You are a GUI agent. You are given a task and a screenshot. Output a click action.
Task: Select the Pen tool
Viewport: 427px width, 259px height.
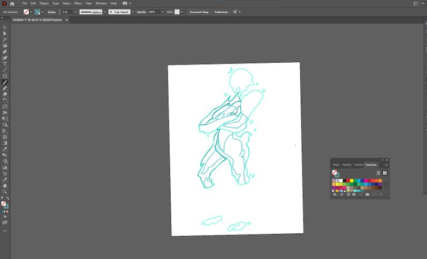(x=4, y=52)
